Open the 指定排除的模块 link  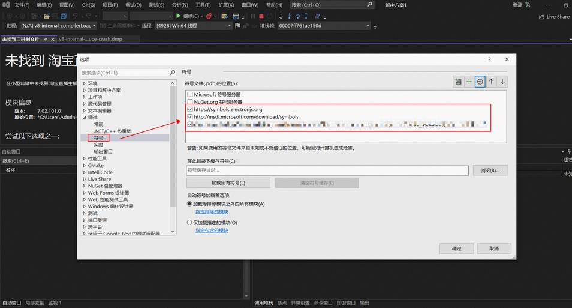click(212, 212)
